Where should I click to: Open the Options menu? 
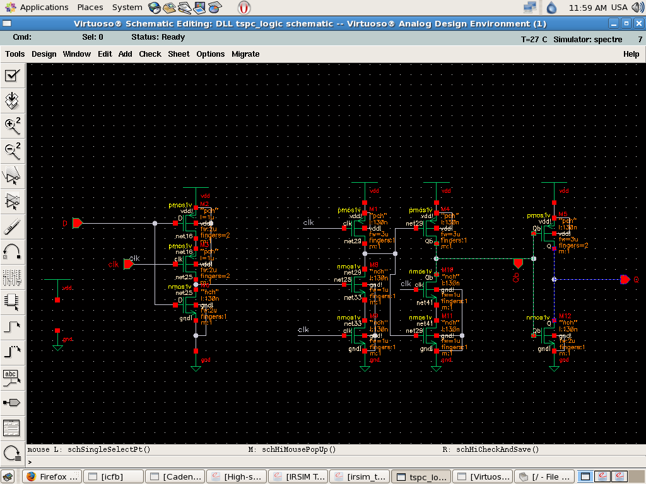click(x=211, y=54)
